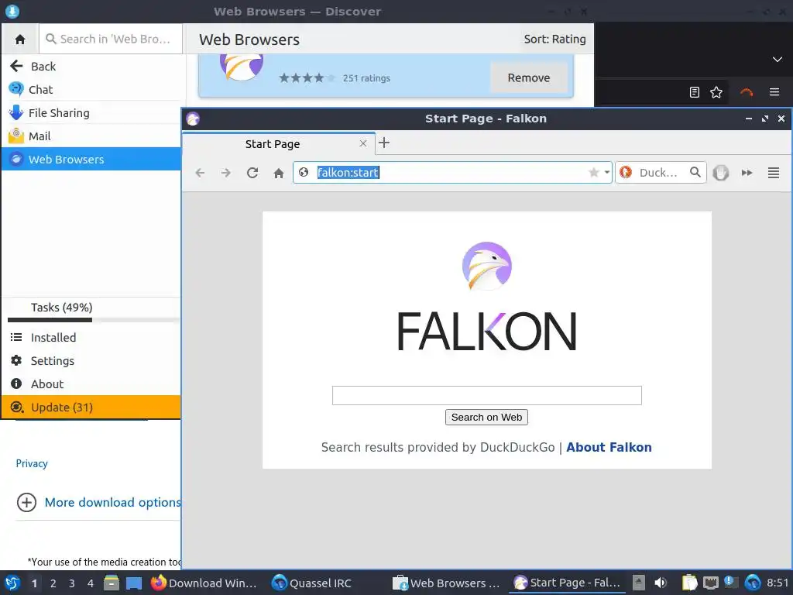
Task: Go to Discover home via house icon
Action: point(20,39)
